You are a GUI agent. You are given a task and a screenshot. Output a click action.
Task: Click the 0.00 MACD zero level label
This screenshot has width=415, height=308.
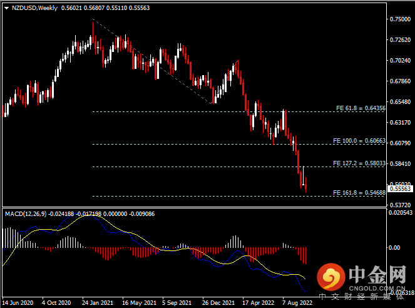click(394, 248)
